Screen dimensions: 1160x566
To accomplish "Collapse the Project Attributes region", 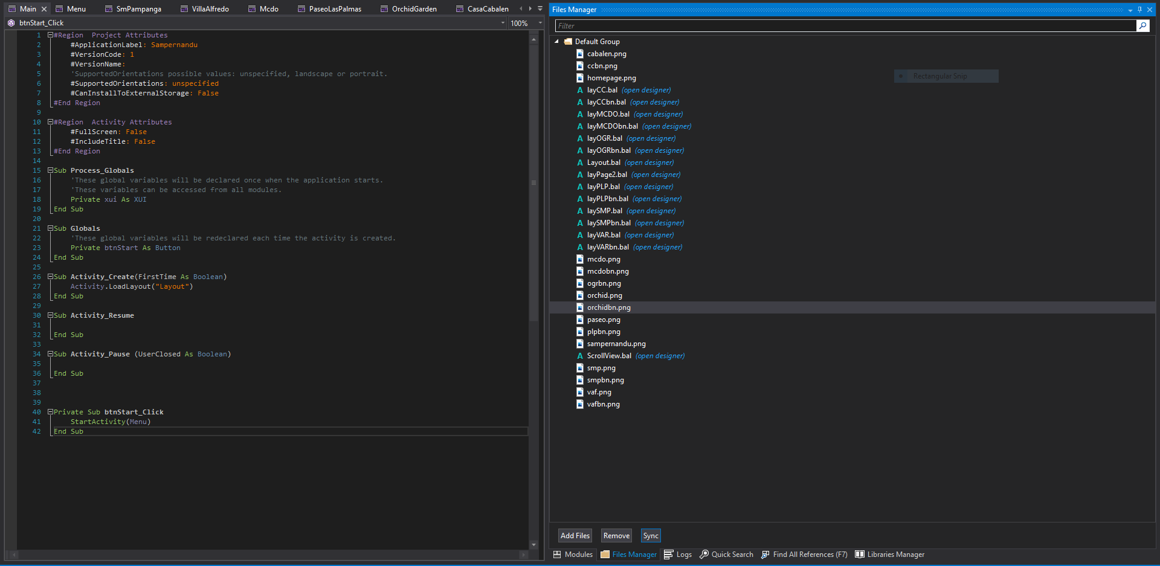I will (x=51, y=35).
